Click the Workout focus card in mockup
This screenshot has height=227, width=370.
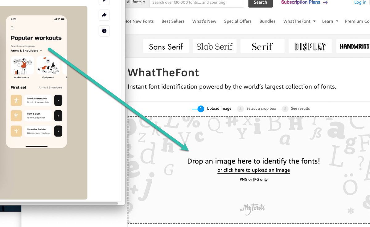click(22, 67)
